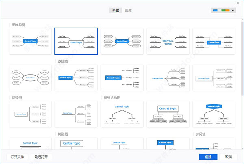Click the 打开文件 button

(x=17, y=157)
